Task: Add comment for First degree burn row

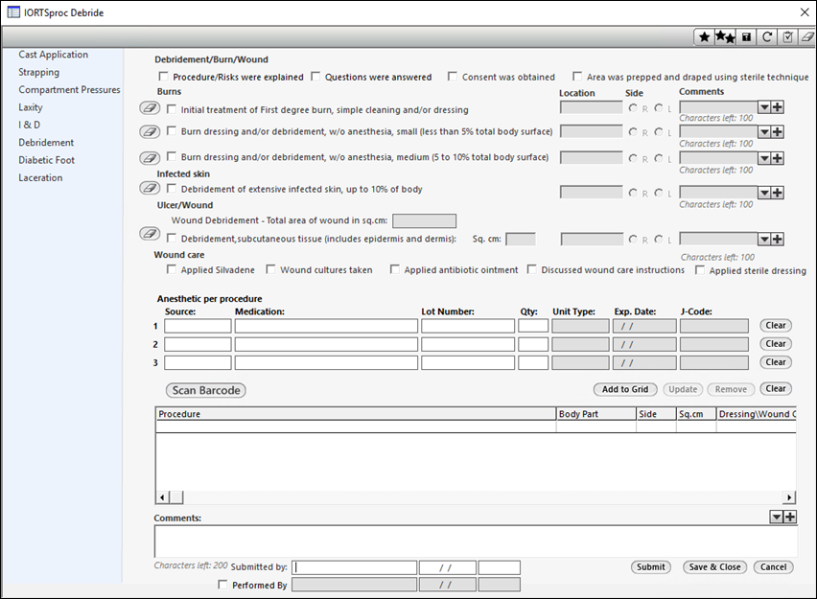Action: [778, 107]
